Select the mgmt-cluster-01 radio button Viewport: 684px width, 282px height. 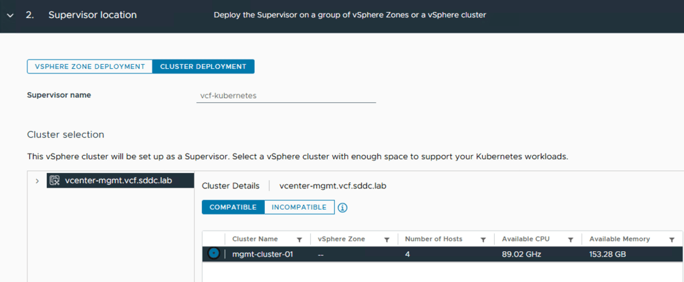213,254
